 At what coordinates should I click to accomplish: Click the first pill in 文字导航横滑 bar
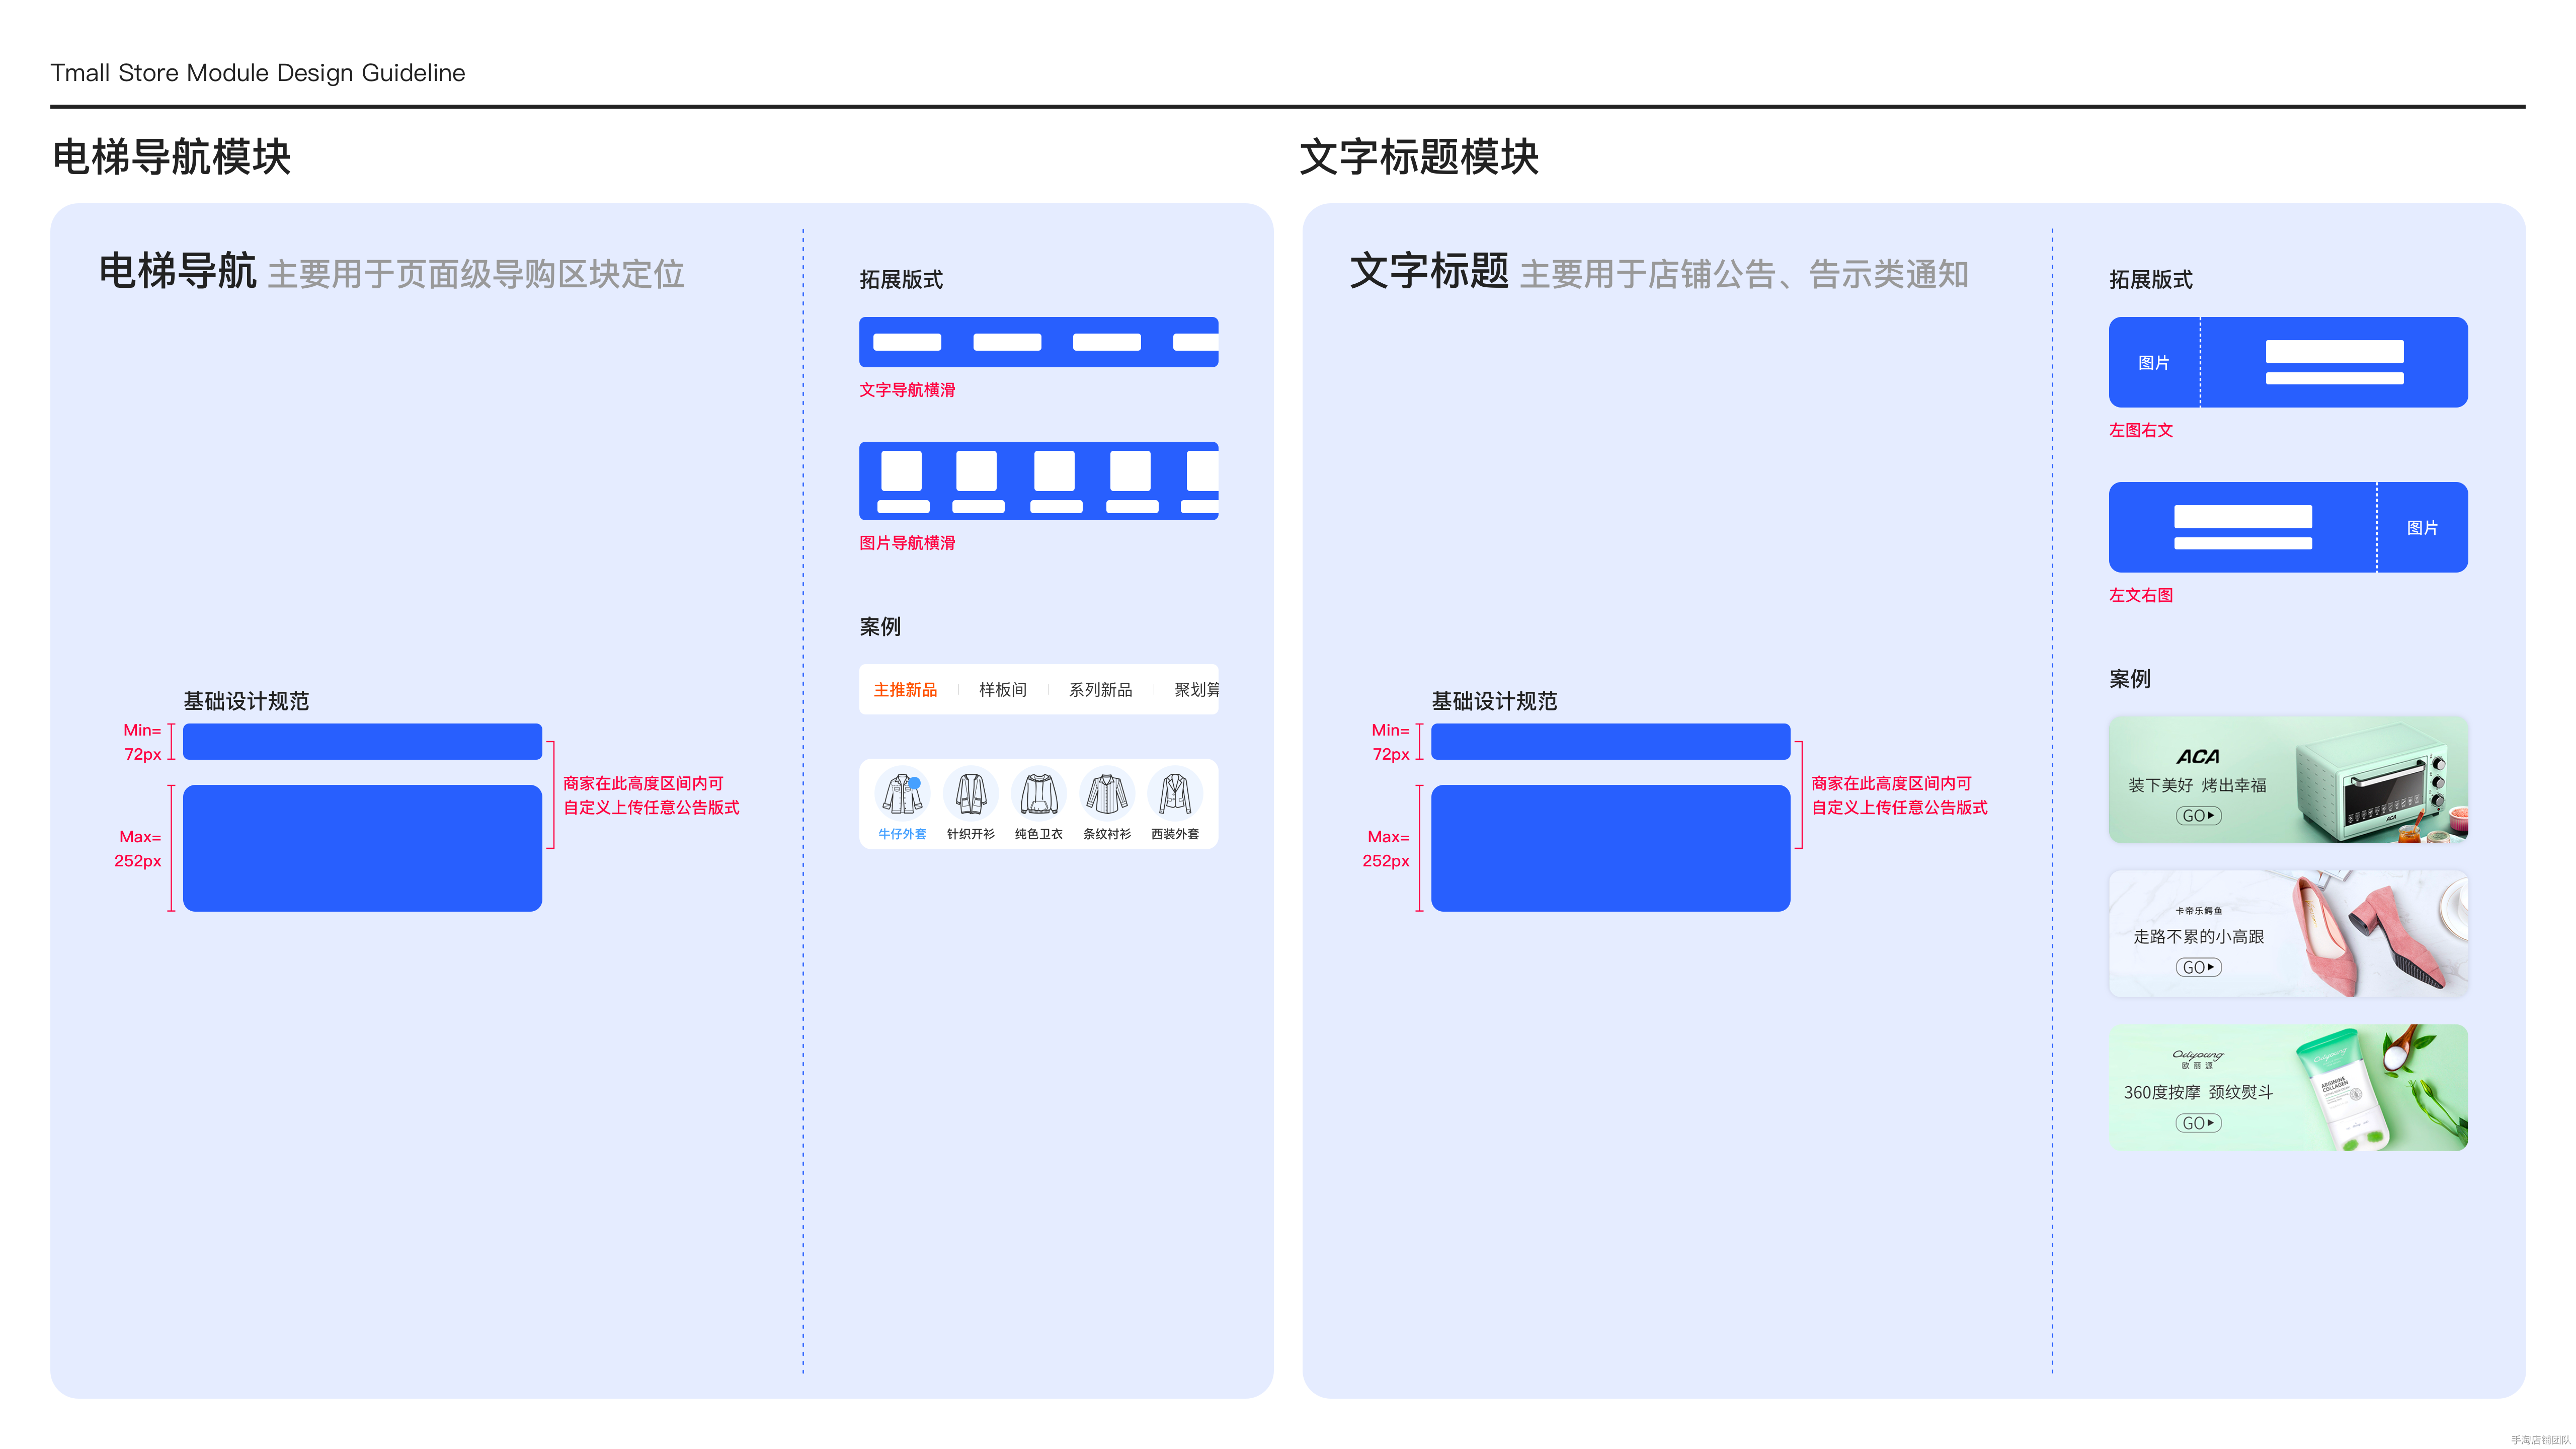907,342
